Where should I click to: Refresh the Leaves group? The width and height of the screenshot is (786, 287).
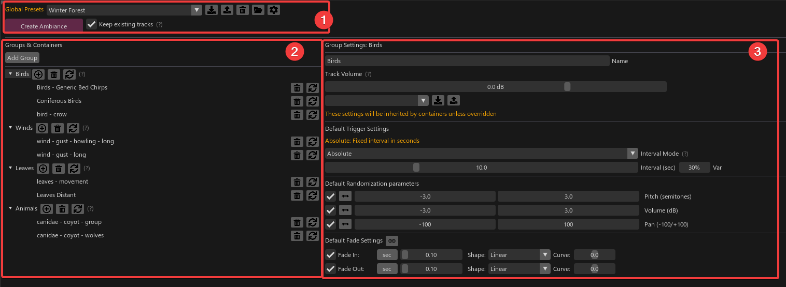[74, 168]
